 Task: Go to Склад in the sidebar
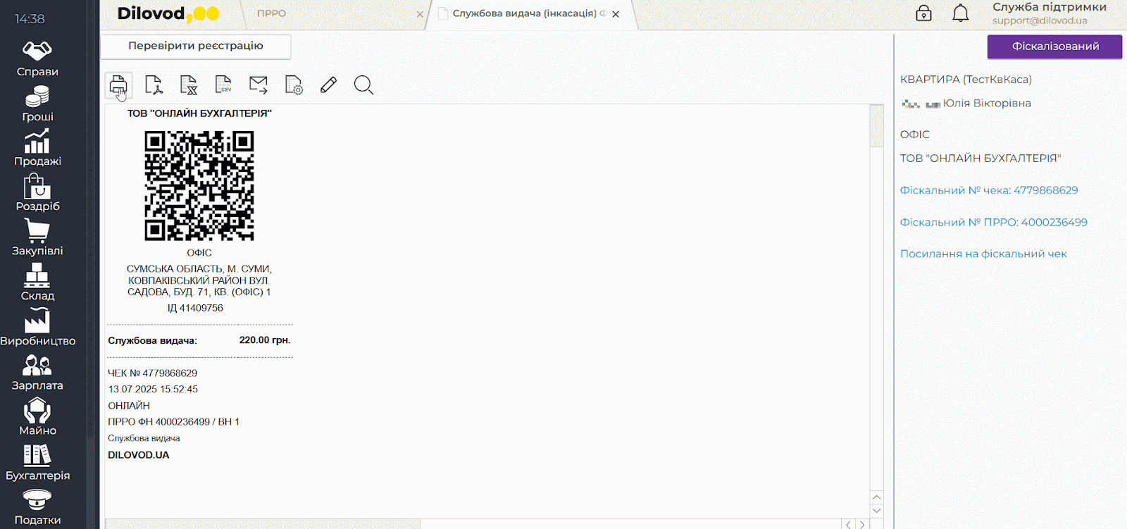pos(37,282)
